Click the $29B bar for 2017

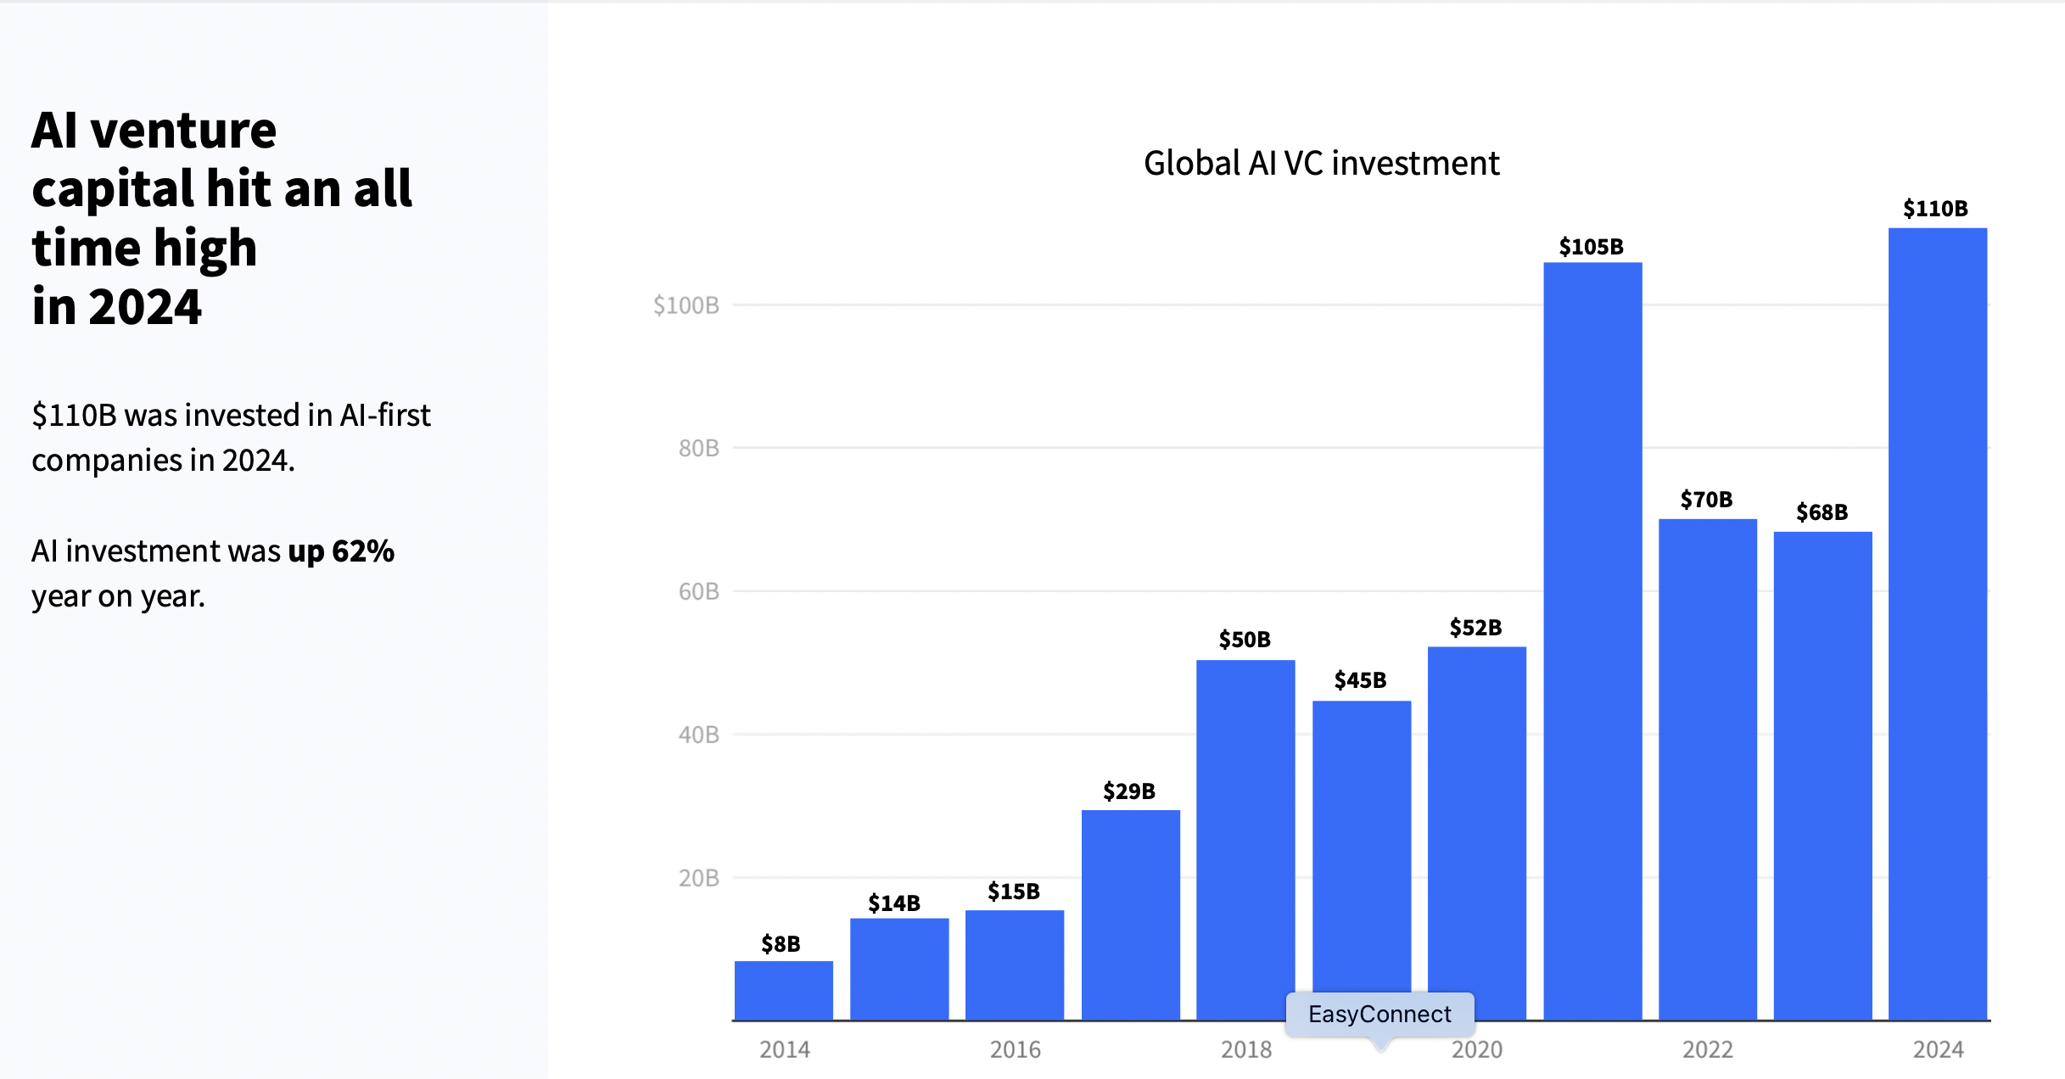[x=1130, y=914]
